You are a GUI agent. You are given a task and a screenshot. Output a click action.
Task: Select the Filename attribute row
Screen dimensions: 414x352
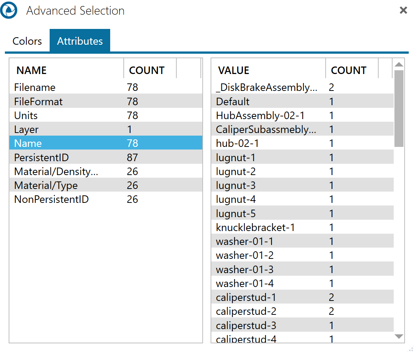click(35, 88)
